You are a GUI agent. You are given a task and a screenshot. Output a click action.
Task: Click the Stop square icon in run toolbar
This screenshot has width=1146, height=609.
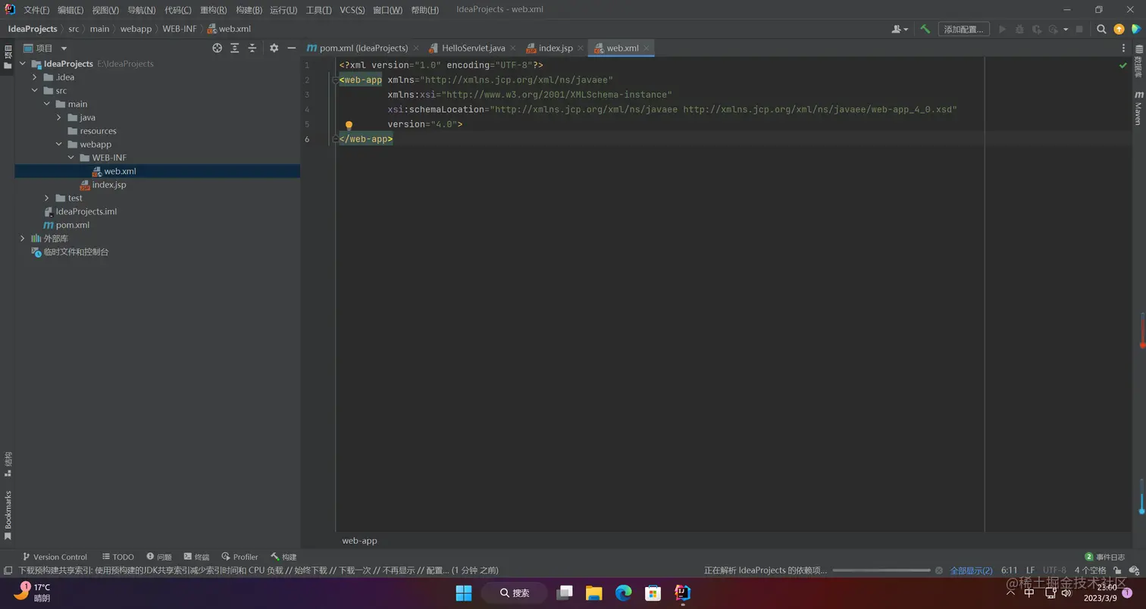(x=1079, y=29)
